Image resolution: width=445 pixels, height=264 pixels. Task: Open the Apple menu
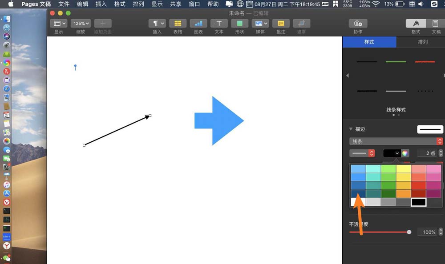coord(11,4)
